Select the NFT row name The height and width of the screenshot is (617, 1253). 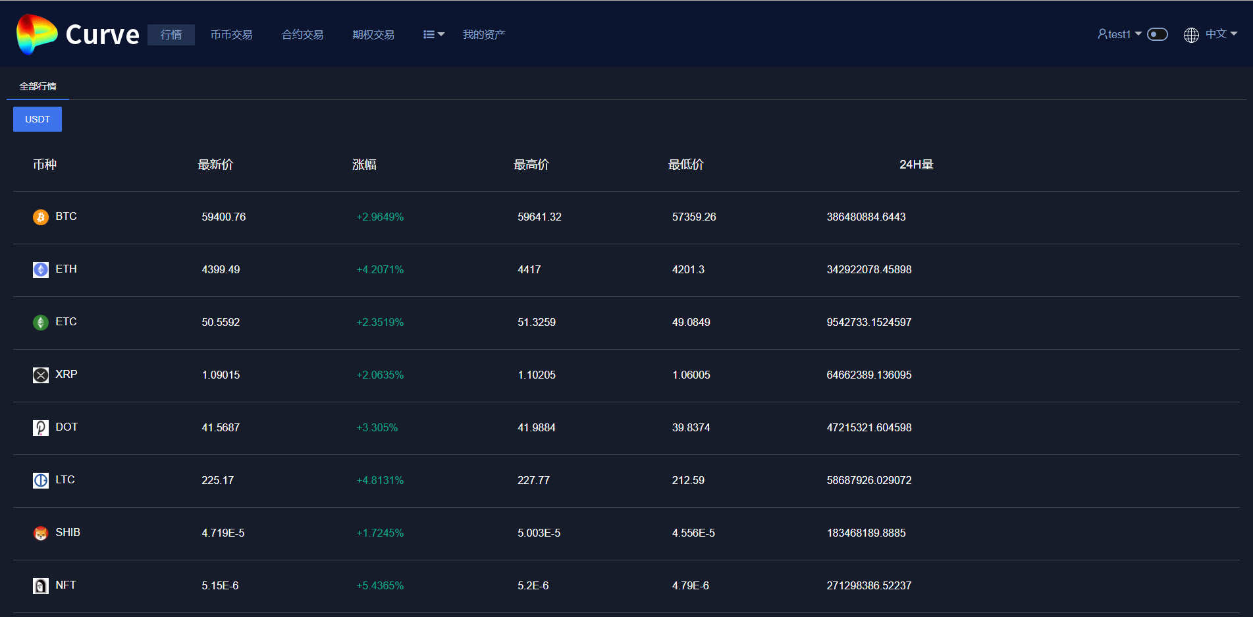tap(66, 585)
